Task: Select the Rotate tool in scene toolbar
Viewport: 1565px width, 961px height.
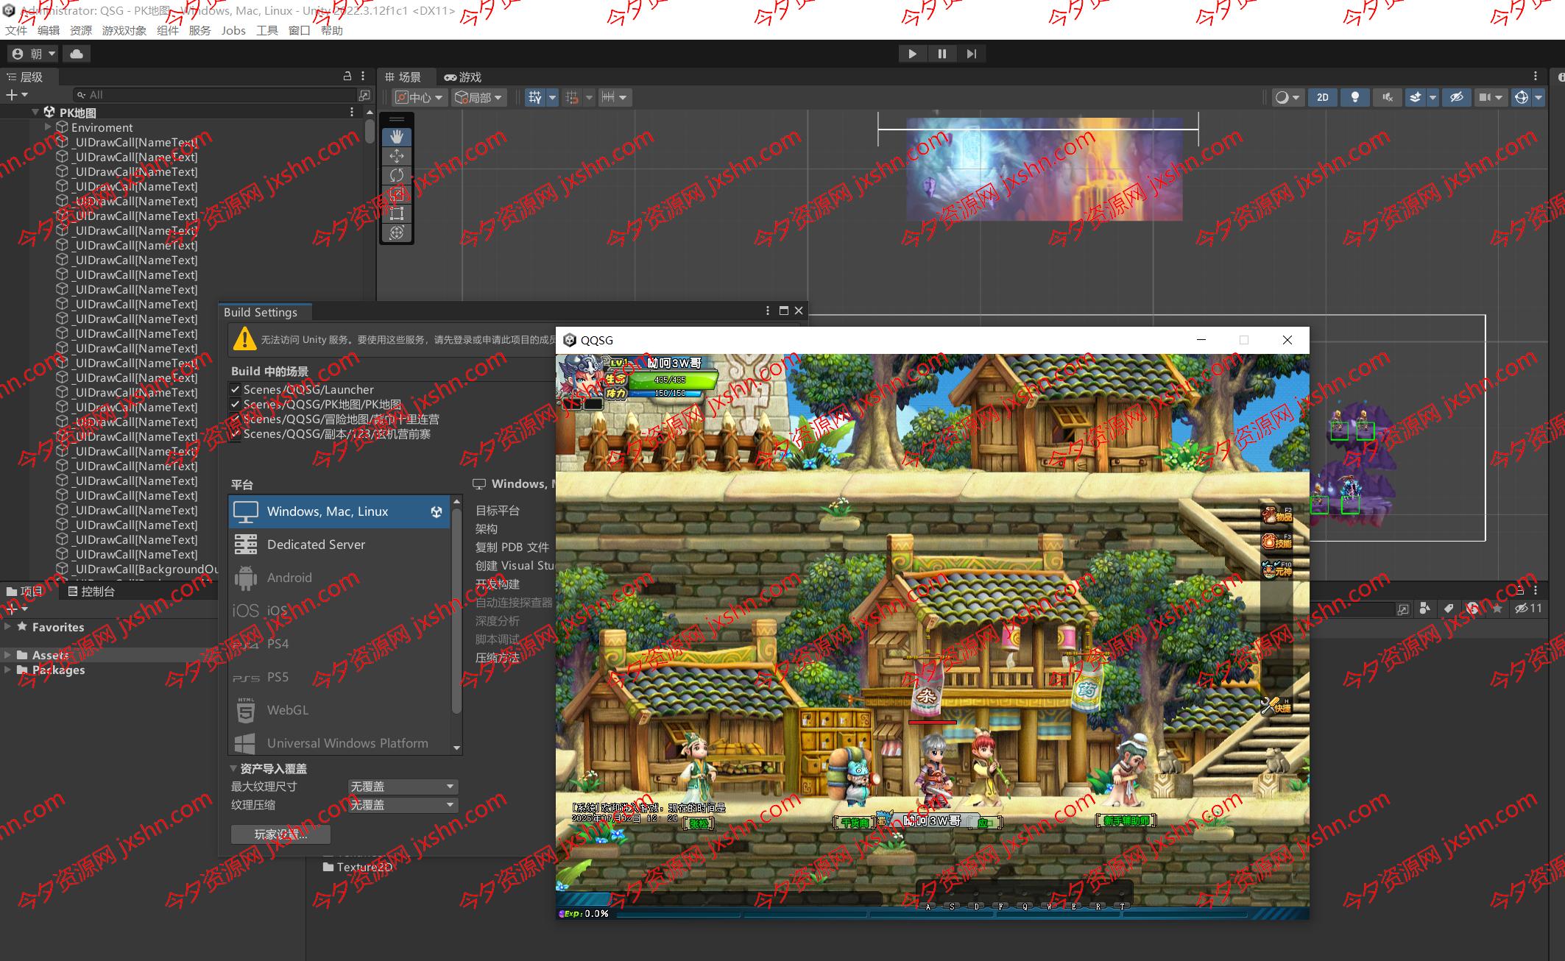Action: tap(397, 175)
